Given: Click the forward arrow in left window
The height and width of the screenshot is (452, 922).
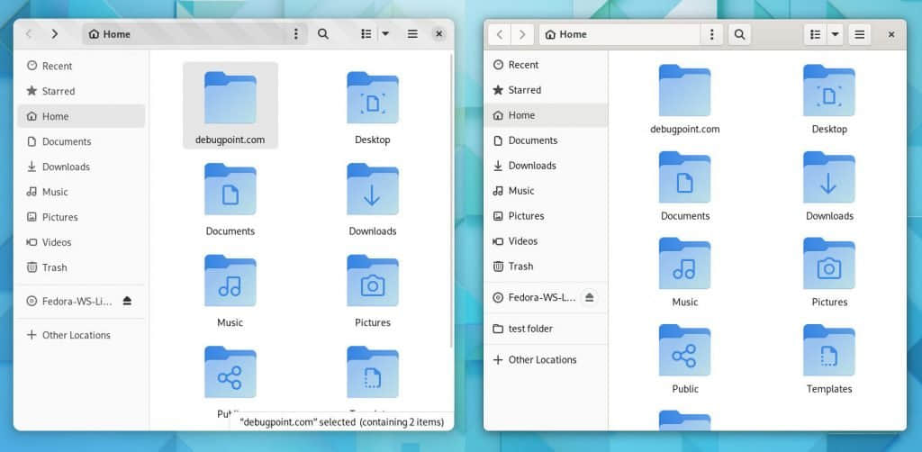Looking at the screenshot, I should tap(55, 34).
